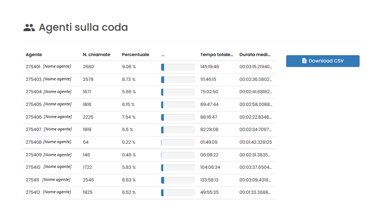Viewport: 385px width, 220px height.
Task: Click the truncated duration value for agent 275411
Action: coord(255,180)
